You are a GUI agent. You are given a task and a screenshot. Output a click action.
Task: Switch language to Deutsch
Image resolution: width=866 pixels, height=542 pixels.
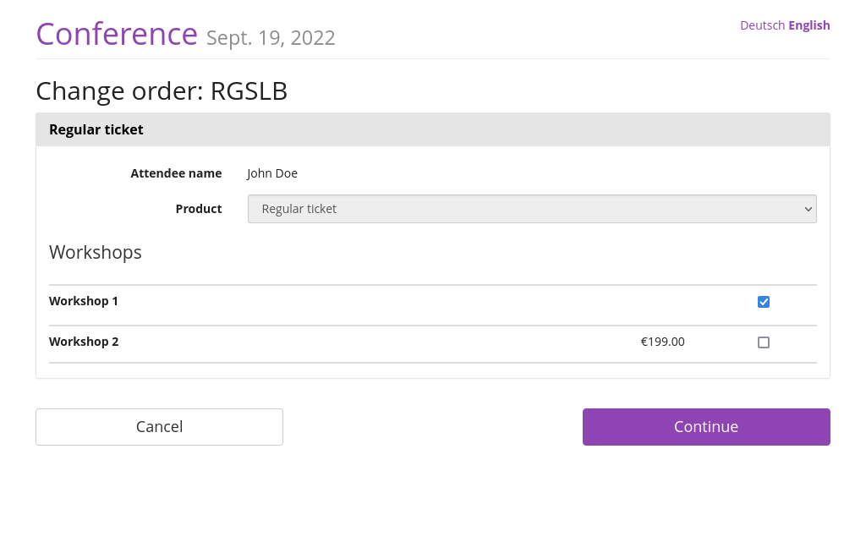762,25
